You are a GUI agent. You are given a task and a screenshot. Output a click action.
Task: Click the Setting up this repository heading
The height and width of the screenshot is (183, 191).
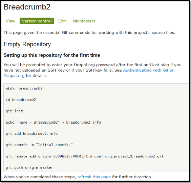(52, 55)
